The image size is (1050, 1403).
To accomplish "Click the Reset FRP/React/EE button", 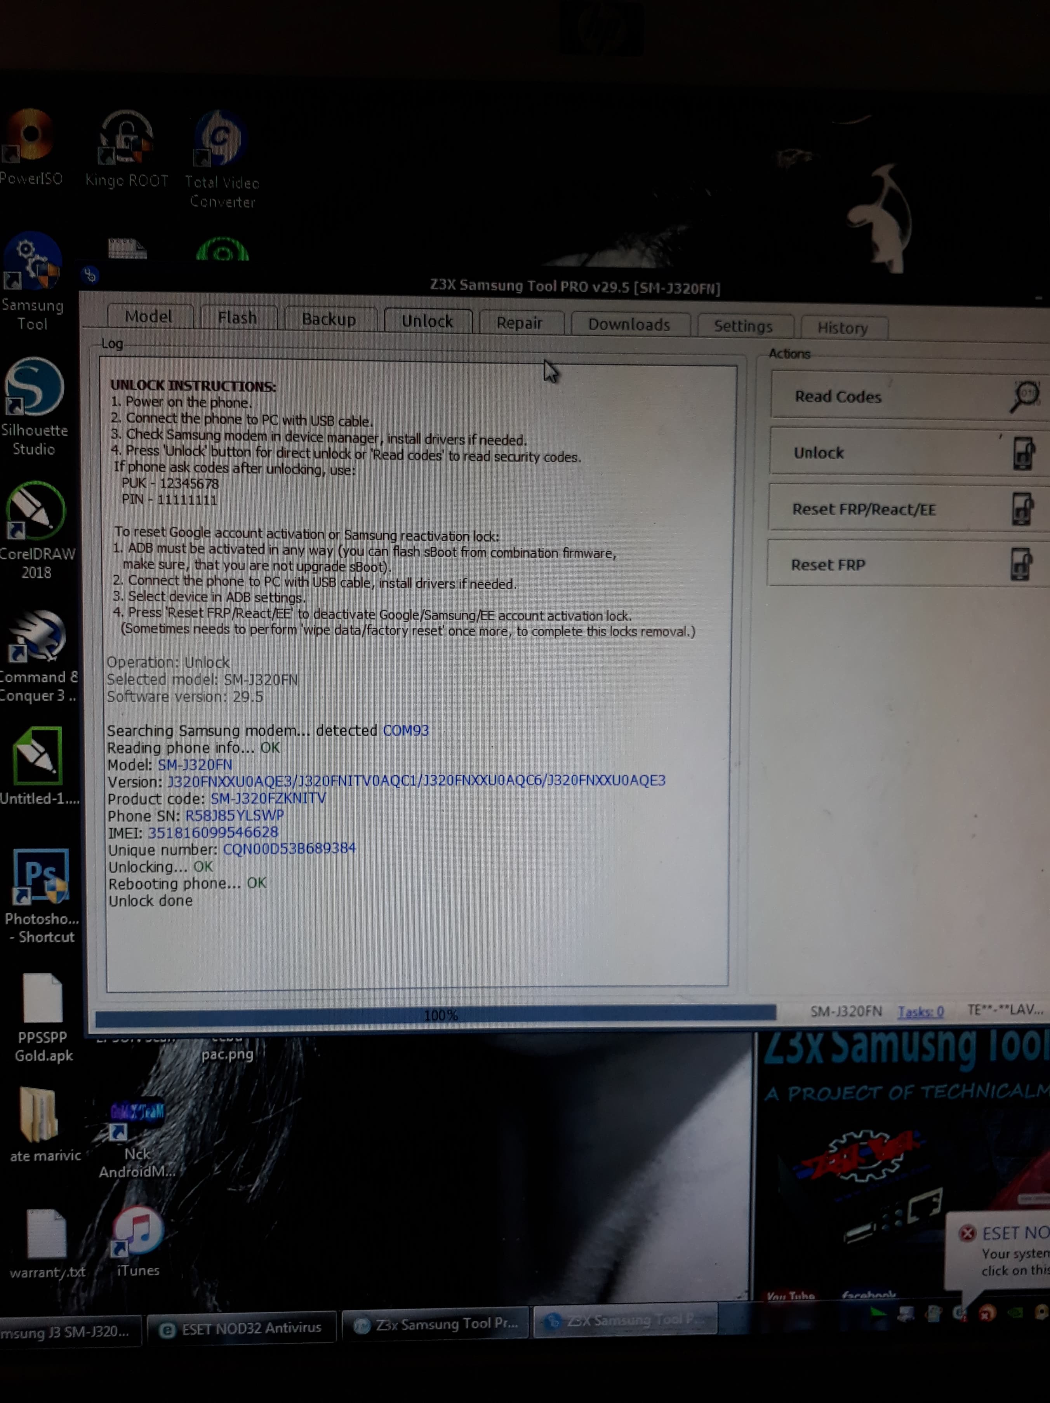I will coord(908,509).
